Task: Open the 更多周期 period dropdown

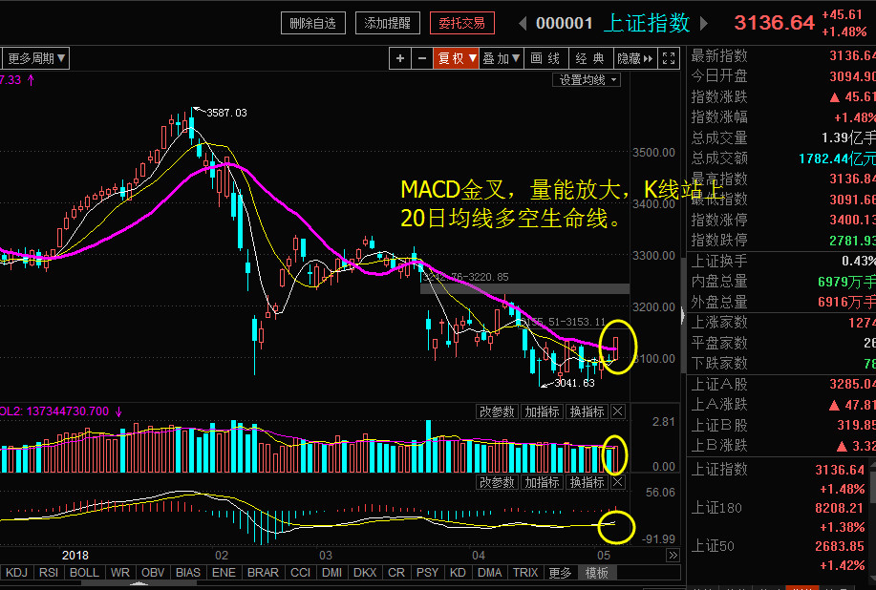Action: click(36, 58)
